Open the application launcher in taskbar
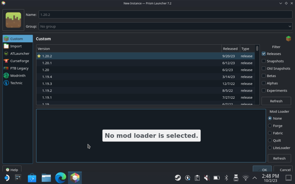This screenshot has width=295, height=184. click(x=7, y=178)
